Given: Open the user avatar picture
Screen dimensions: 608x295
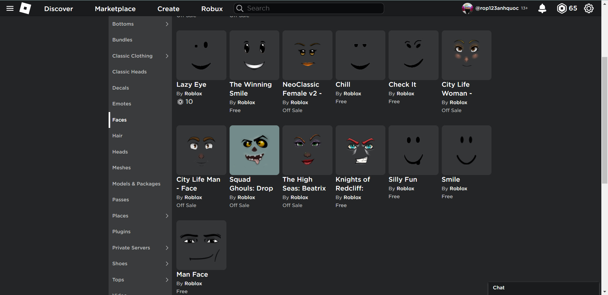Looking at the screenshot, I should point(467,8).
